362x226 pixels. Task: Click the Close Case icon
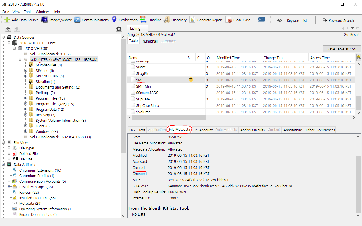pyautogui.click(x=229, y=20)
